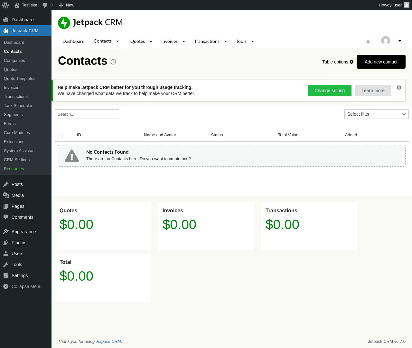Open the Select filter dropdown

[x=376, y=114]
